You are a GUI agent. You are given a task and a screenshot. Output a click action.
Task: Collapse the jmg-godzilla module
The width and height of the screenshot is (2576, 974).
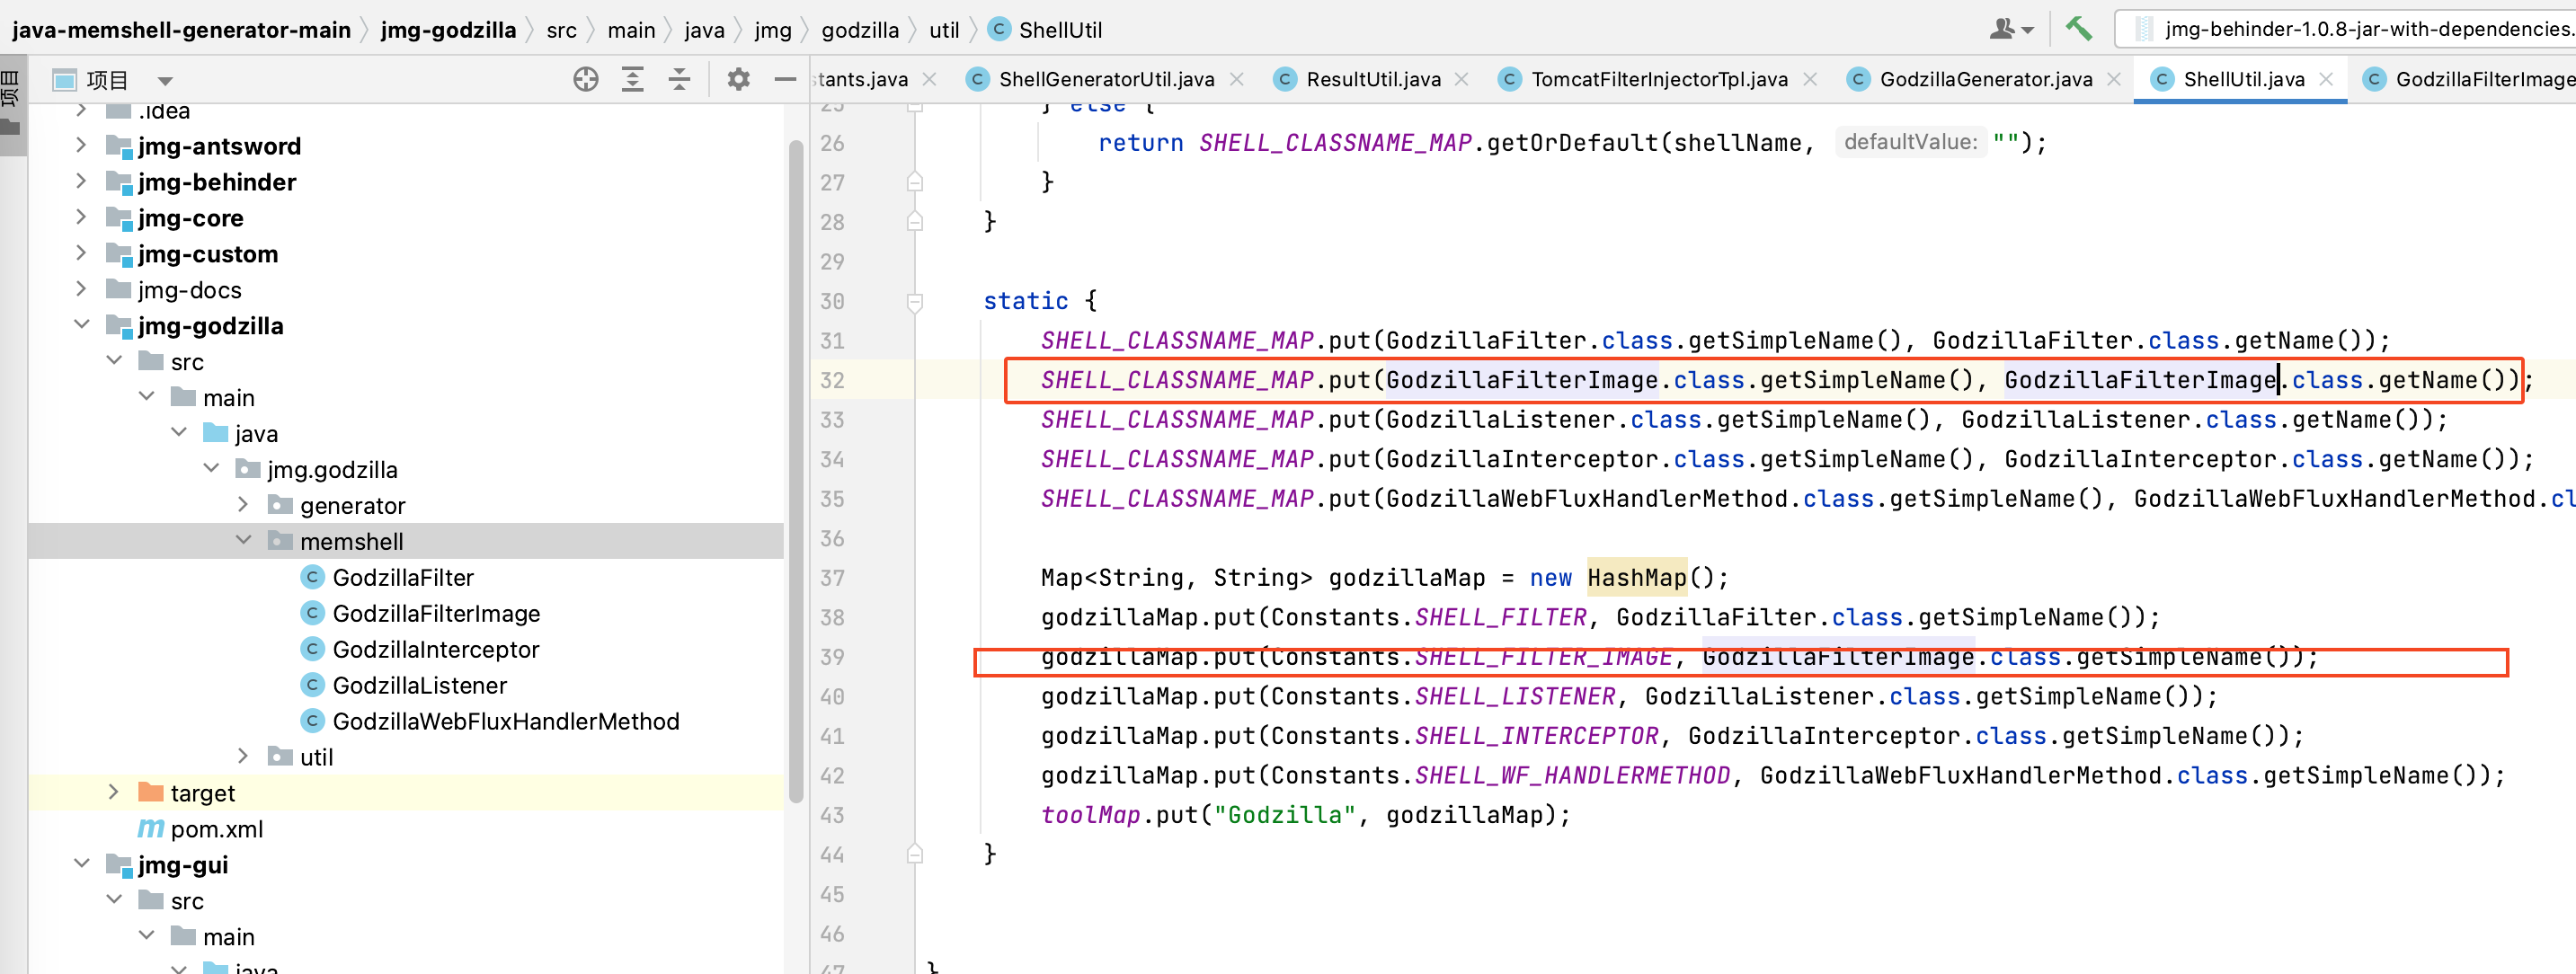82,326
